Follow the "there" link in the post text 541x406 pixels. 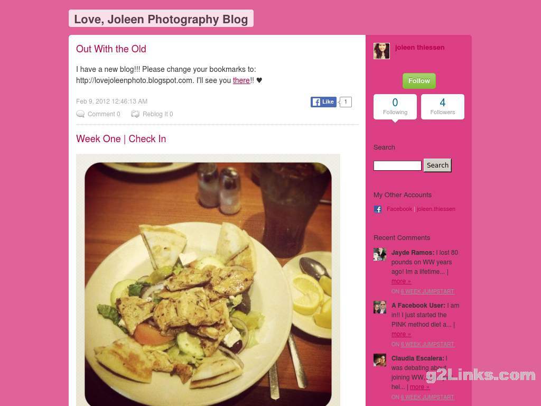tap(241, 80)
